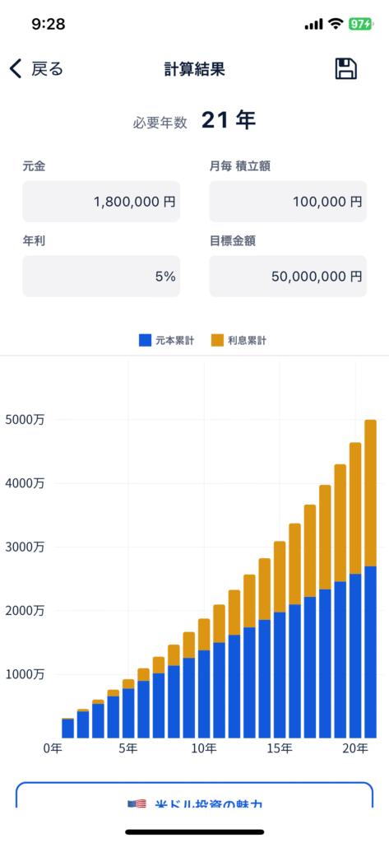The image size is (389, 843).
Task: Tap the tallest bar at year 21
Action: (x=370, y=579)
